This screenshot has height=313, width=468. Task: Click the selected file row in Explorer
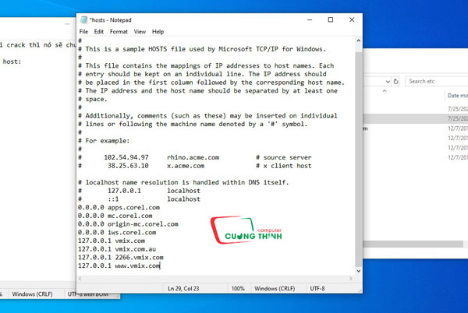(416, 118)
